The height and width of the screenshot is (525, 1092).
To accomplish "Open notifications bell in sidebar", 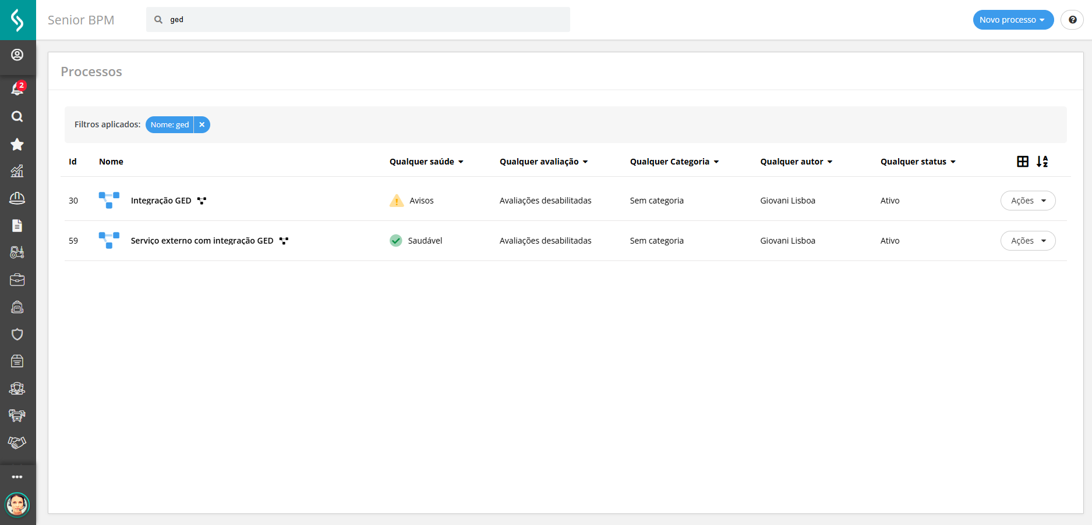I will point(17,89).
